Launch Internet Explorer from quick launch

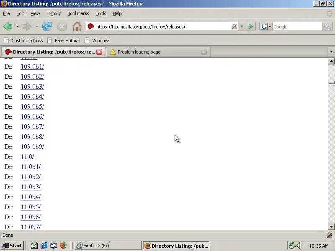click(44, 246)
